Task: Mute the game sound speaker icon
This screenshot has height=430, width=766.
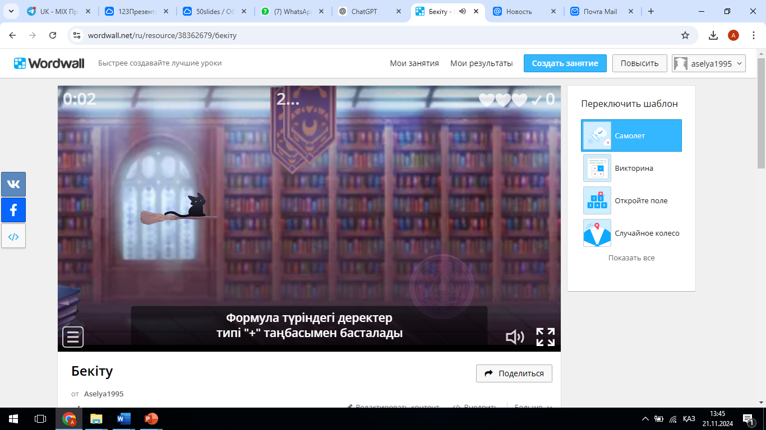Action: click(515, 336)
